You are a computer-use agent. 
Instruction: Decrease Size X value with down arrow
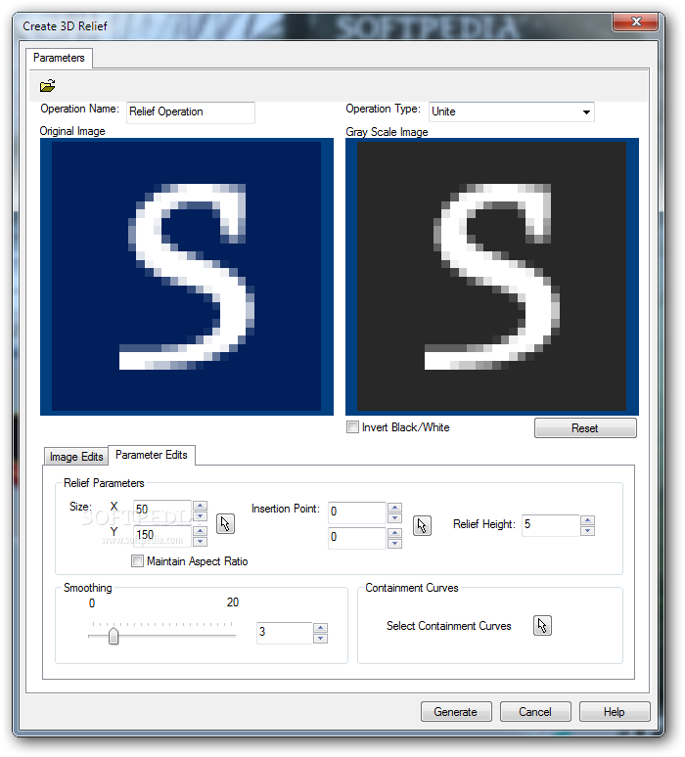click(x=200, y=516)
